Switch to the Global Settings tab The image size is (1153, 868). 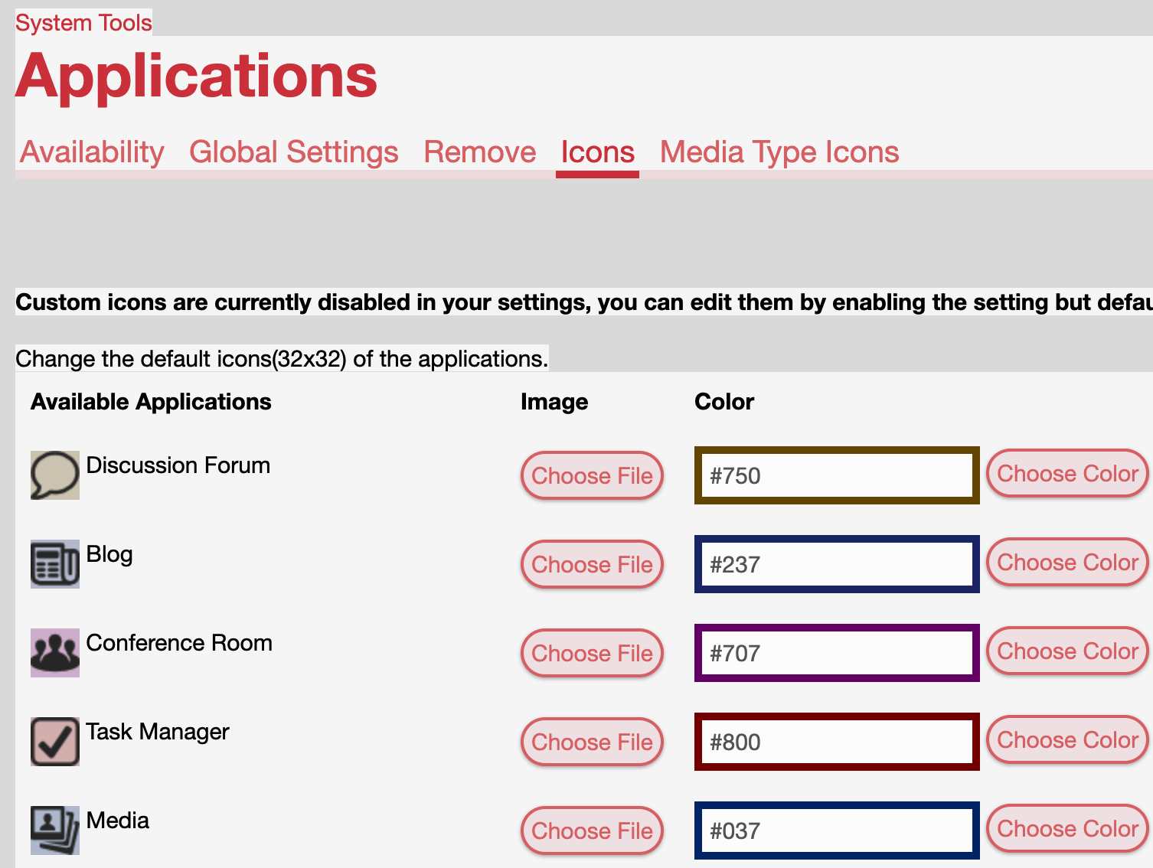pos(294,152)
